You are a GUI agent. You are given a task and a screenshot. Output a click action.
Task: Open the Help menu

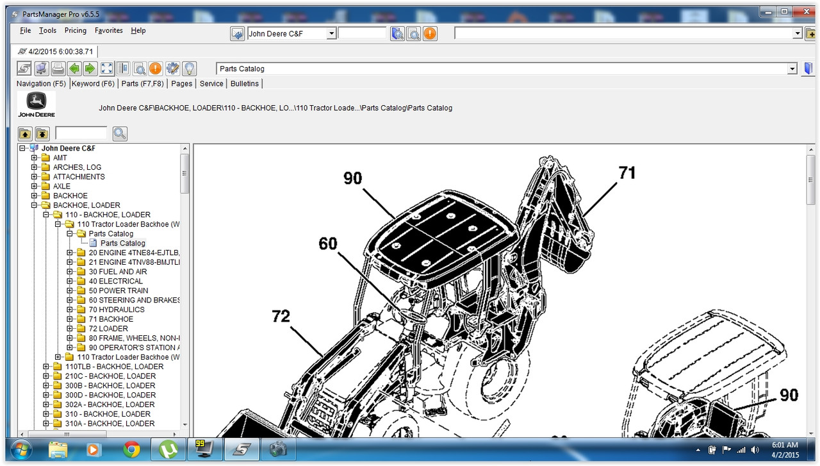pyautogui.click(x=138, y=30)
